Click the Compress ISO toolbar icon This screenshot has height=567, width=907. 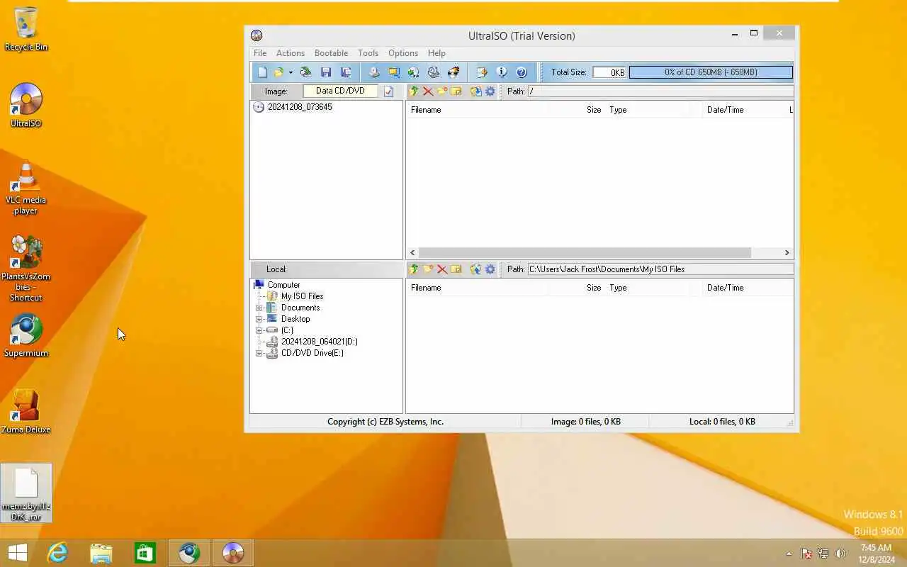pos(394,72)
